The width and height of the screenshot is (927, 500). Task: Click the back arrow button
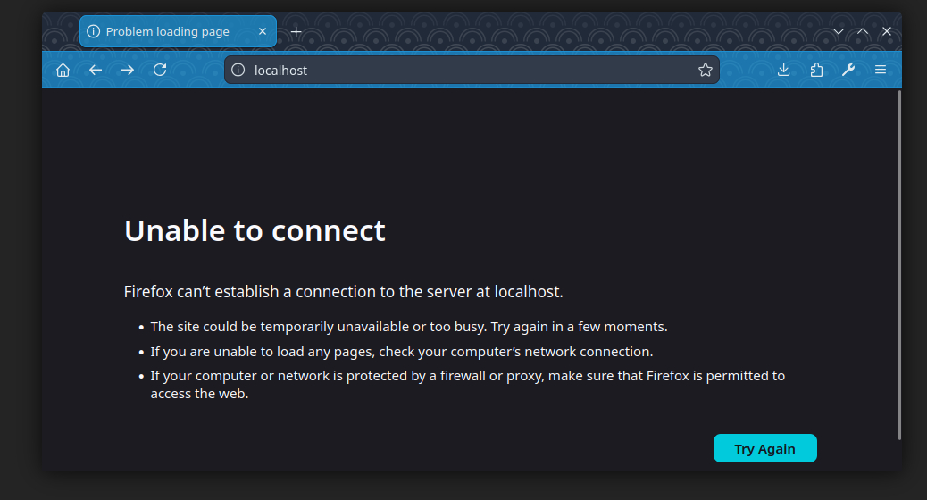96,70
